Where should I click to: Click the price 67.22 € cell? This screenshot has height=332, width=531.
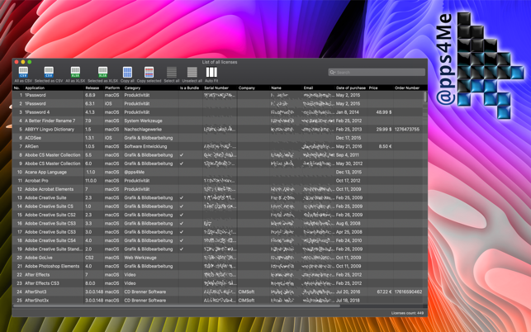(x=384, y=292)
